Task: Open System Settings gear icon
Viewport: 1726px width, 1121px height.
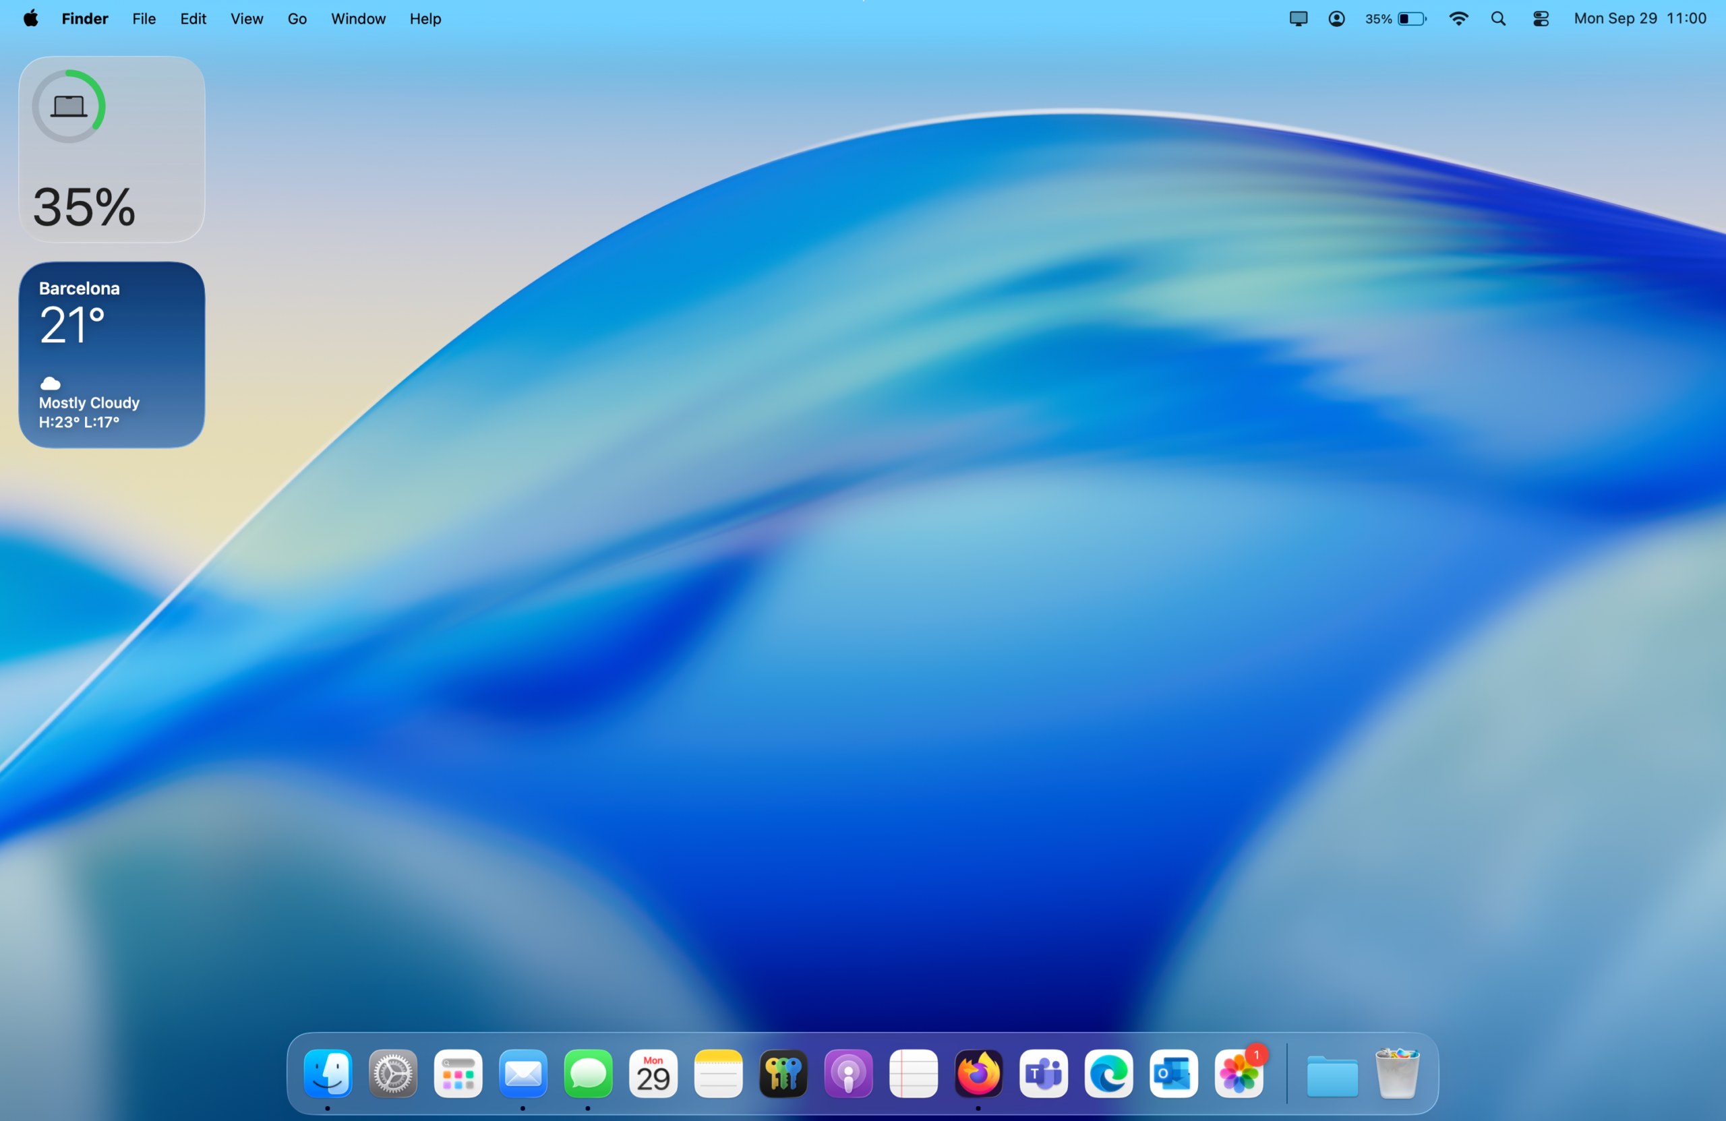Action: [x=392, y=1073]
